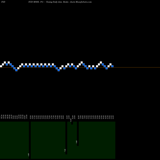Click the 'Renko' text in the chart title
This screenshot has height=160, width=160.
[66, 2]
